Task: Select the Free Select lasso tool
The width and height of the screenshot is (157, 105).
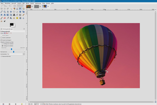Action: 8,9
